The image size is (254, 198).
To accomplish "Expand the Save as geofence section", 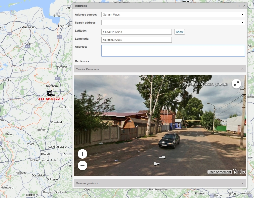I will [x=160, y=183].
